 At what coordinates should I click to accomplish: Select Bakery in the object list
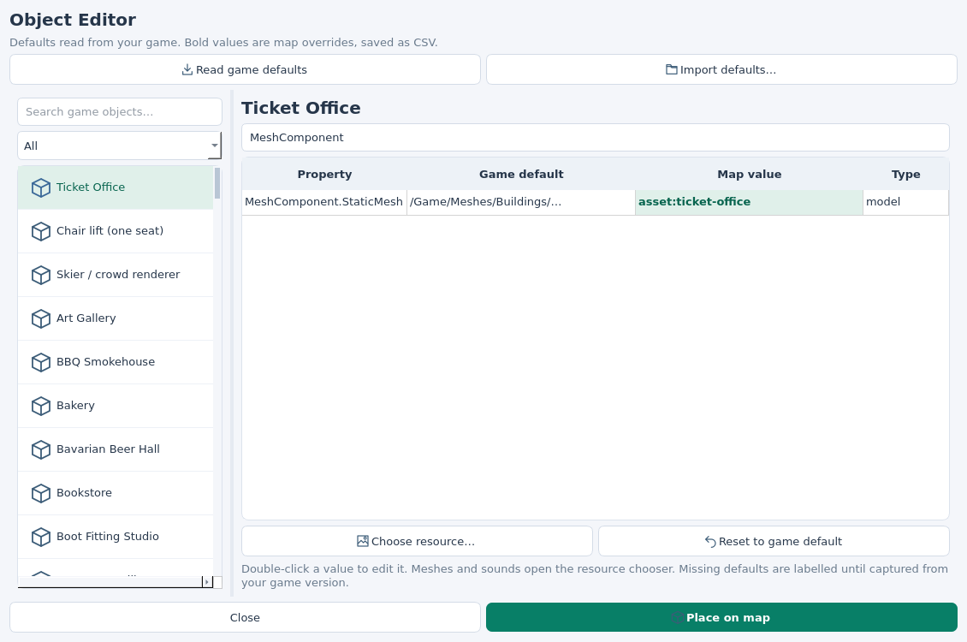click(x=116, y=407)
